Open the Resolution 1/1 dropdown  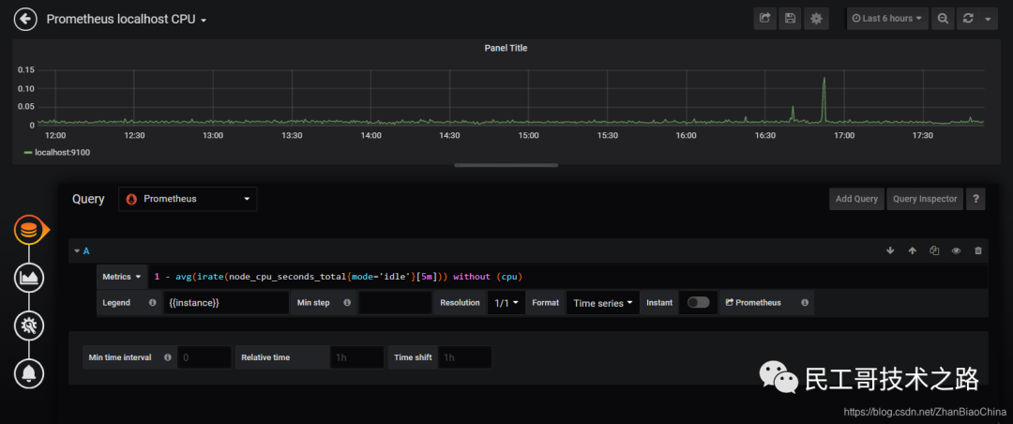(x=506, y=302)
